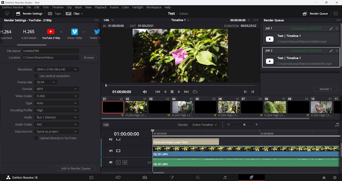Viewport: 342px width, 181px height.
Task: Remove Job 2 from render queue
Action: pos(337,51)
